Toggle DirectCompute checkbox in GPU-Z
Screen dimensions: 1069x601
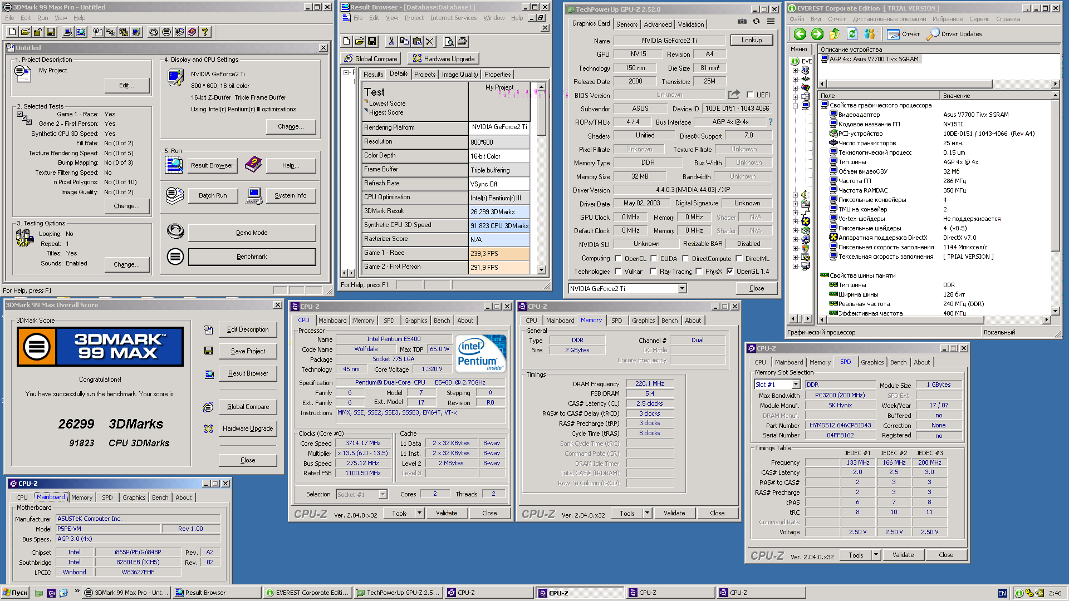(x=685, y=258)
